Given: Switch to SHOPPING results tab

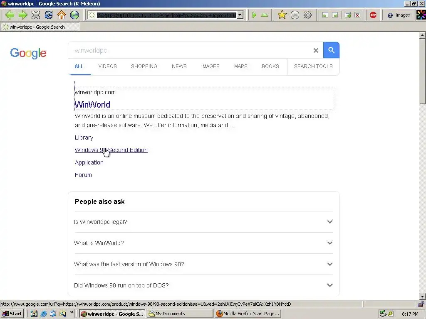Looking at the screenshot, I should coord(144,66).
